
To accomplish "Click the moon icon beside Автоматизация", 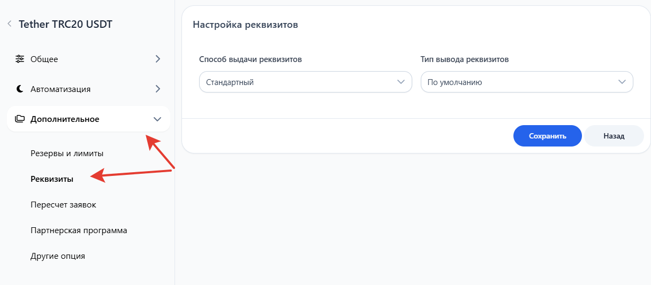I will 20,89.
